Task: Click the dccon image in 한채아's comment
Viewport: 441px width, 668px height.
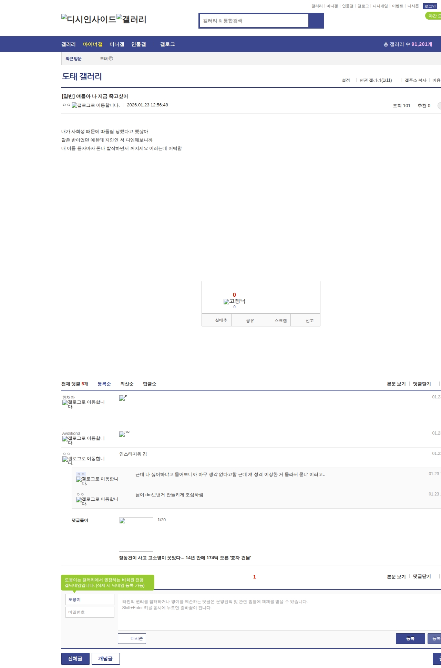Action: pyautogui.click(x=122, y=398)
